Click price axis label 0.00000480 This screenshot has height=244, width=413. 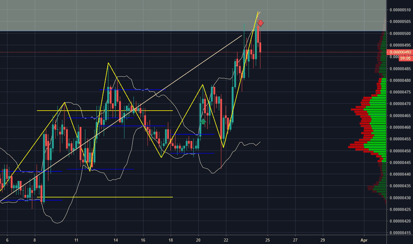(400, 80)
